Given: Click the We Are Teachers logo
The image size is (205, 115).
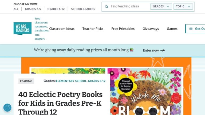Looking at the screenshot, I should point(22,28).
